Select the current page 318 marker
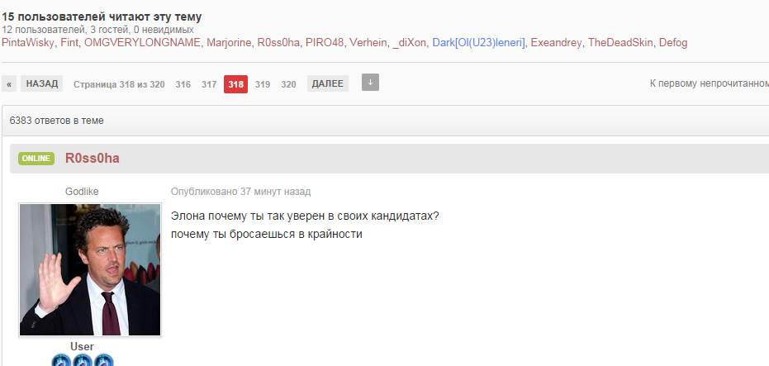The width and height of the screenshot is (769, 366). 235,84
